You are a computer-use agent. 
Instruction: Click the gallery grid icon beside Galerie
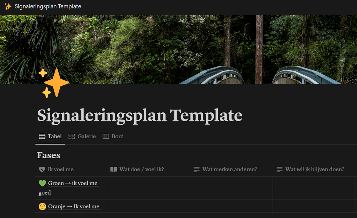pyautogui.click(x=71, y=136)
